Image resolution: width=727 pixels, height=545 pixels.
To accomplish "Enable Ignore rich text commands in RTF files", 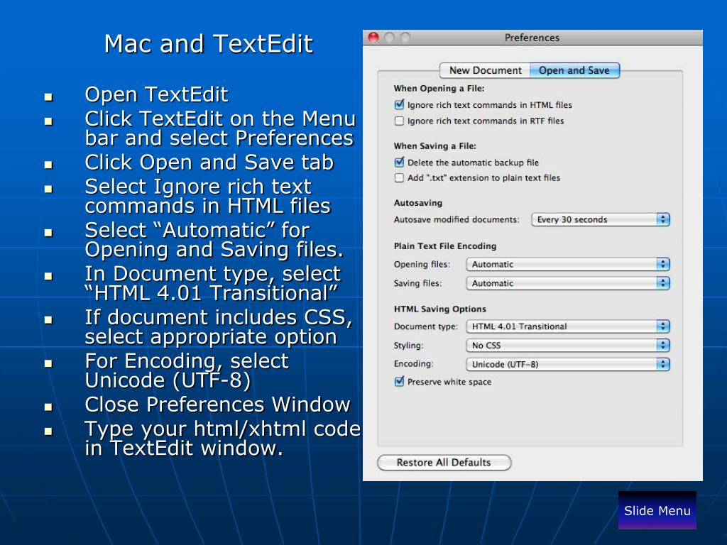I will pyautogui.click(x=399, y=121).
